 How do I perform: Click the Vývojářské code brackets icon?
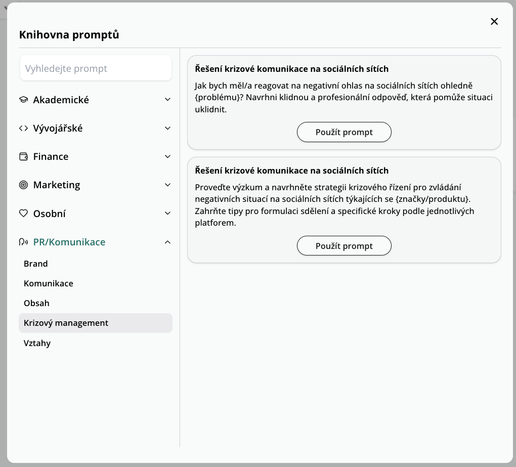coord(23,128)
